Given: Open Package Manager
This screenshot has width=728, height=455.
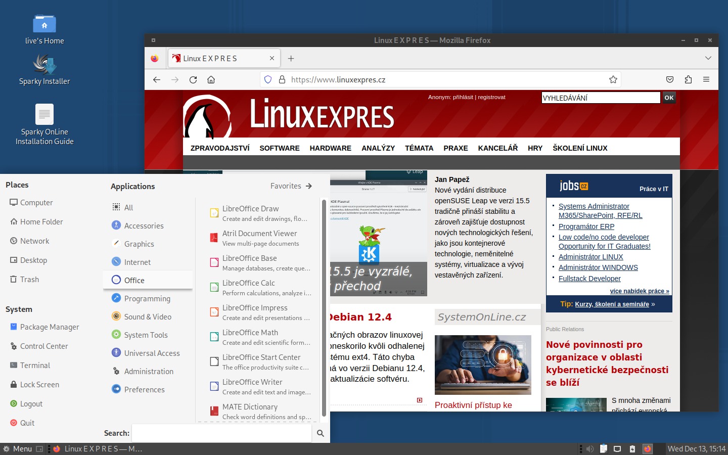Looking at the screenshot, I should tap(44, 327).
